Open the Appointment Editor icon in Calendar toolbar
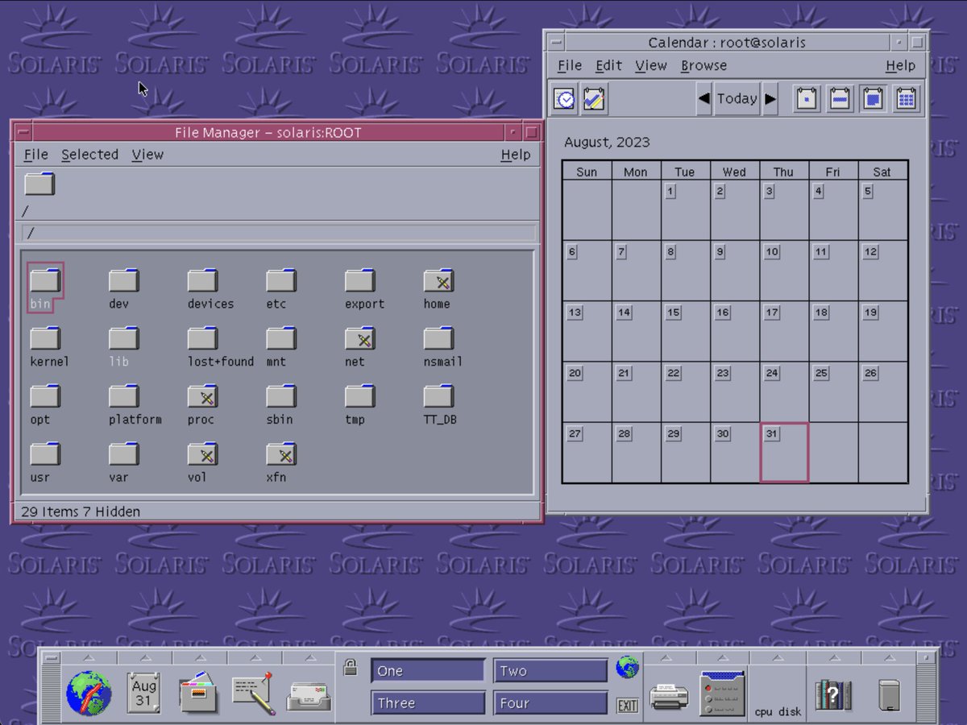This screenshot has height=725, width=967. click(x=566, y=99)
